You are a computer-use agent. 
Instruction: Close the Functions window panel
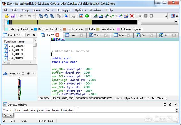tap(34, 35)
